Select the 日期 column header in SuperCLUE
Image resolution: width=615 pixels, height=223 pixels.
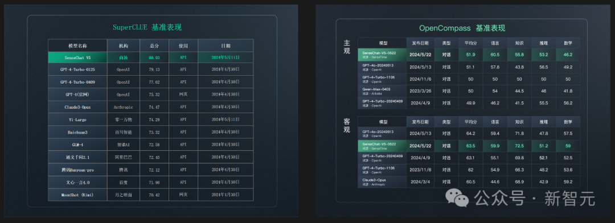(x=225, y=46)
